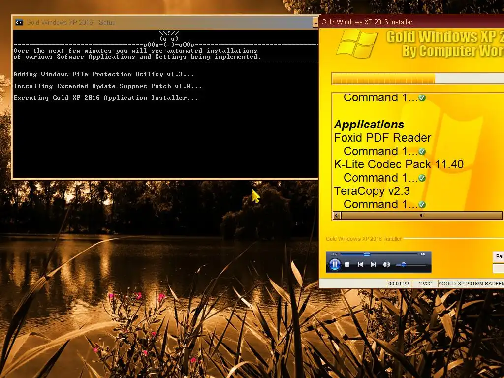This screenshot has width=504, height=378.
Task: Click 'Executing Gold XP 2016 Application Installer' line
Action: 106,98
